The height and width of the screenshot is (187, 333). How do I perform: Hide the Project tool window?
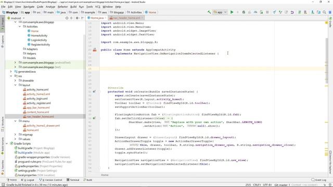pyautogui.click(x=82, y=18)
